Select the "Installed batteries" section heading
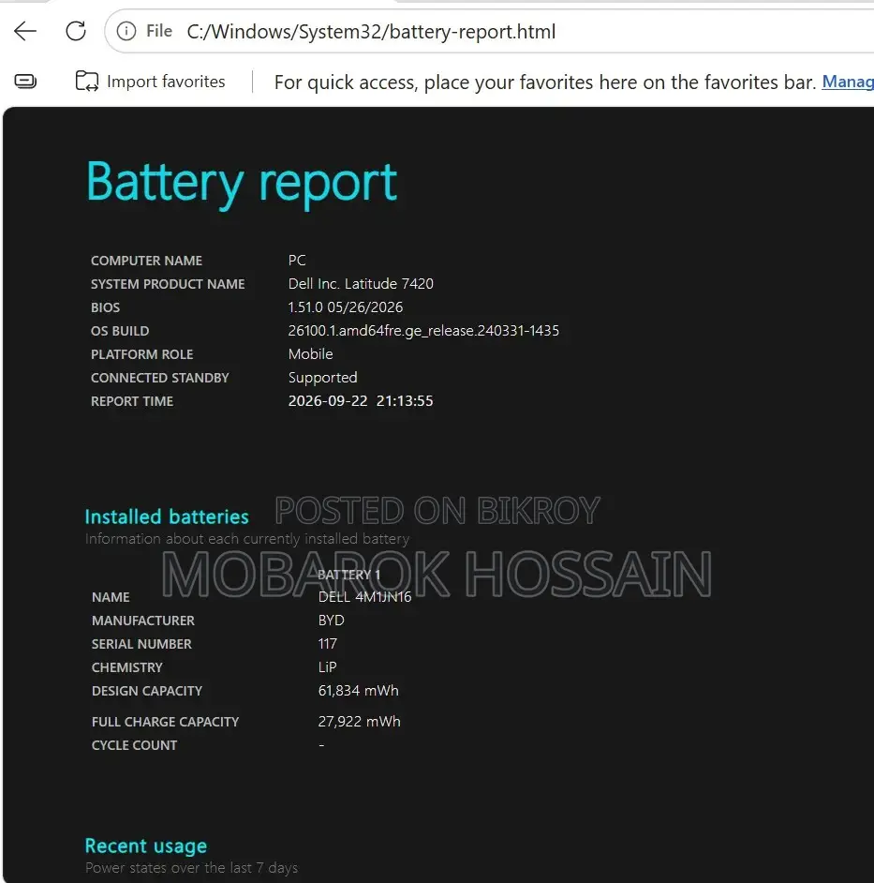Screen dimensions: 874x883 click(167, 517)
